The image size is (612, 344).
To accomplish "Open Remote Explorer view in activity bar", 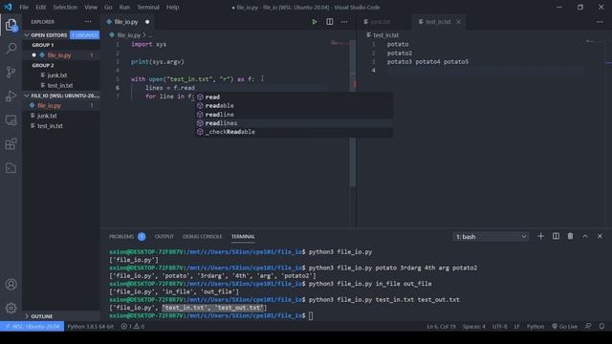I will pos(11,120).
